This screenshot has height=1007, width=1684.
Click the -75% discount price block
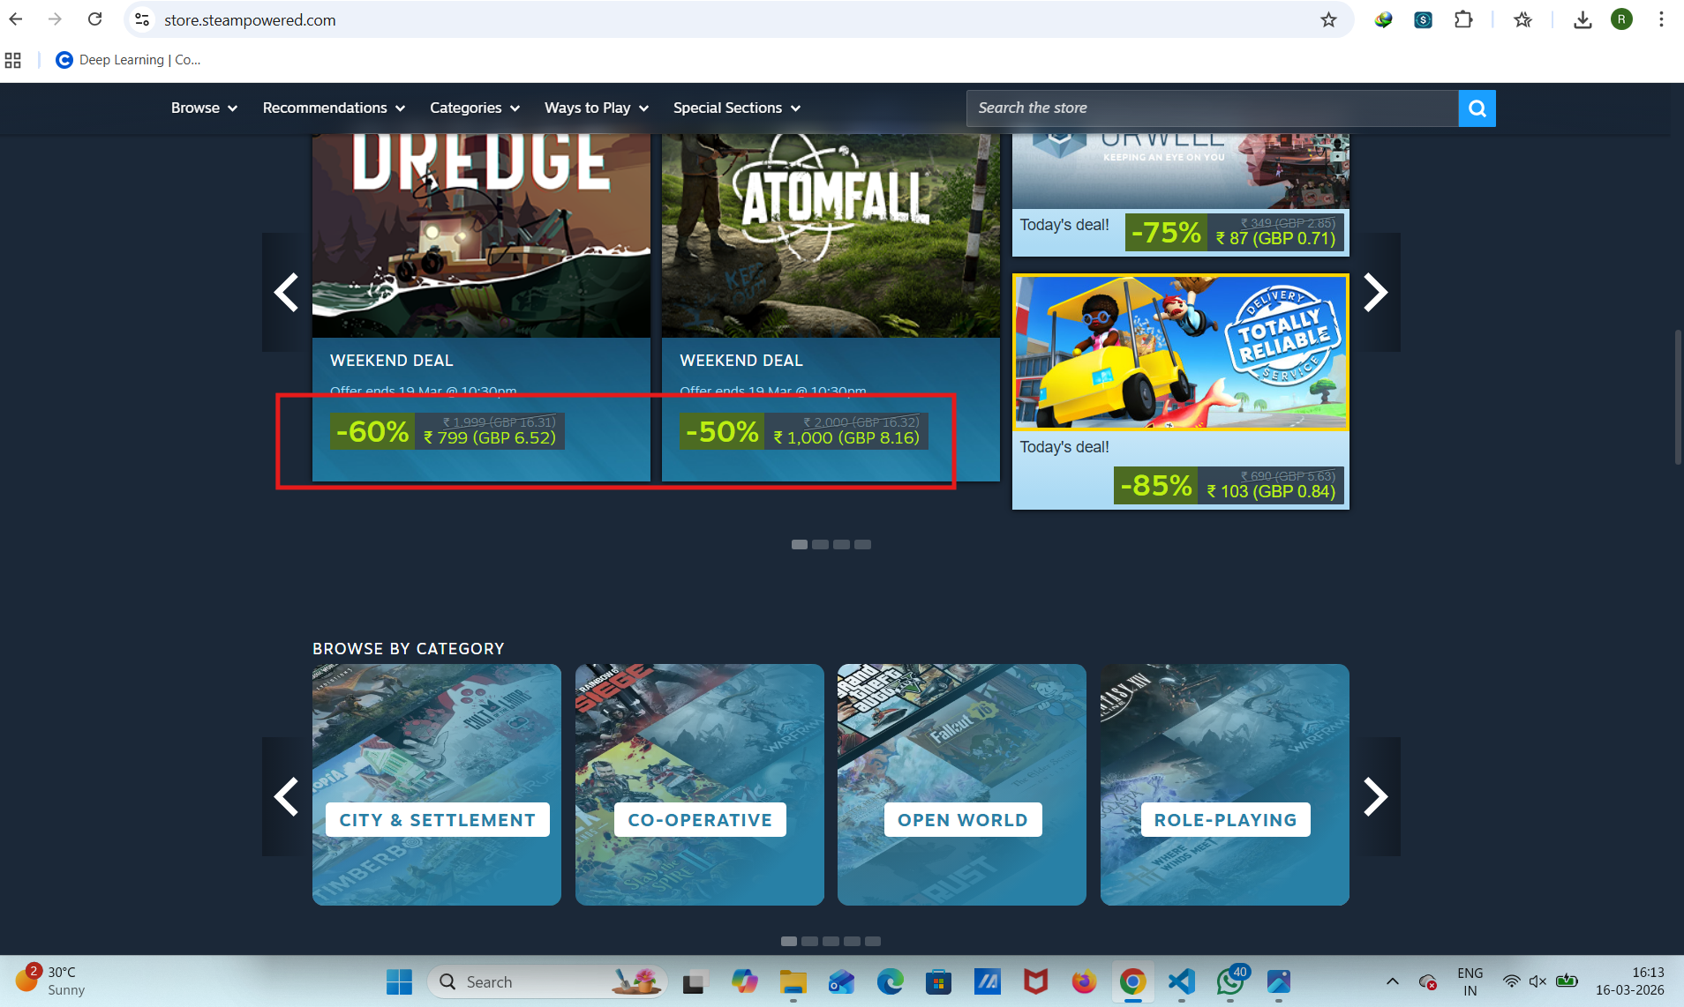1235,232
